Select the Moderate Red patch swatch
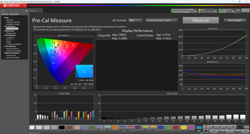The height and width of the screenshot is (134, 250). point(130,129)
